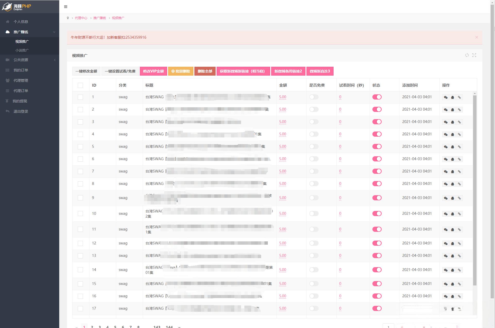Click 代理中心 breadcrumb link
The width and height of the screenshot is (495, 328).
click(81, 18)
